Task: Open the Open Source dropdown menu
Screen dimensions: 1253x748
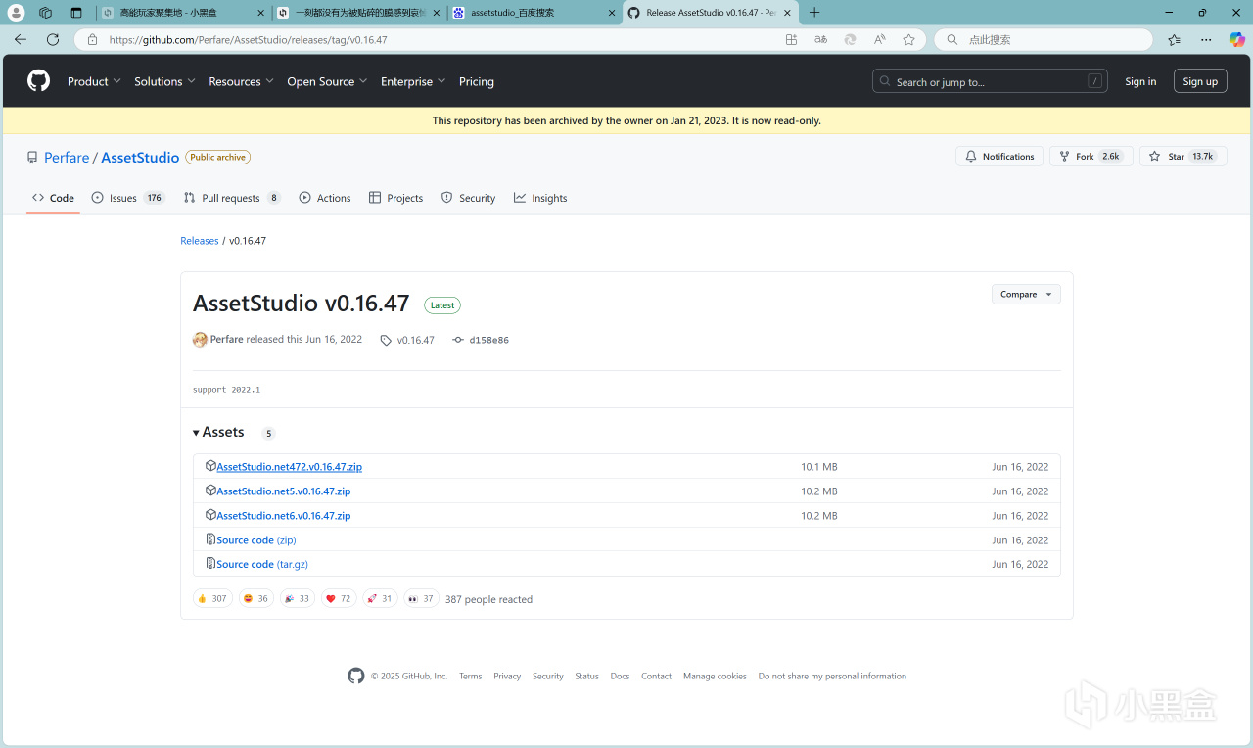Action: tap(327, 81)
